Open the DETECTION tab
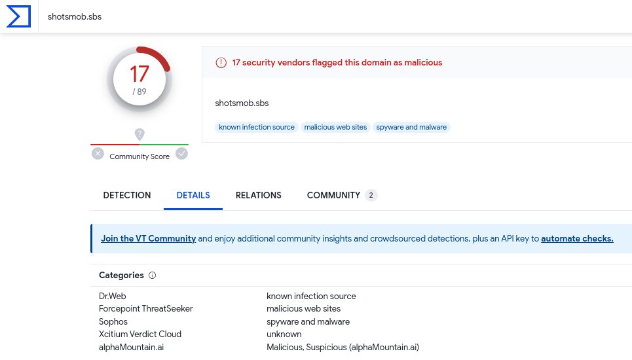Screen dimensions: 632x360 tap(127, 195)
